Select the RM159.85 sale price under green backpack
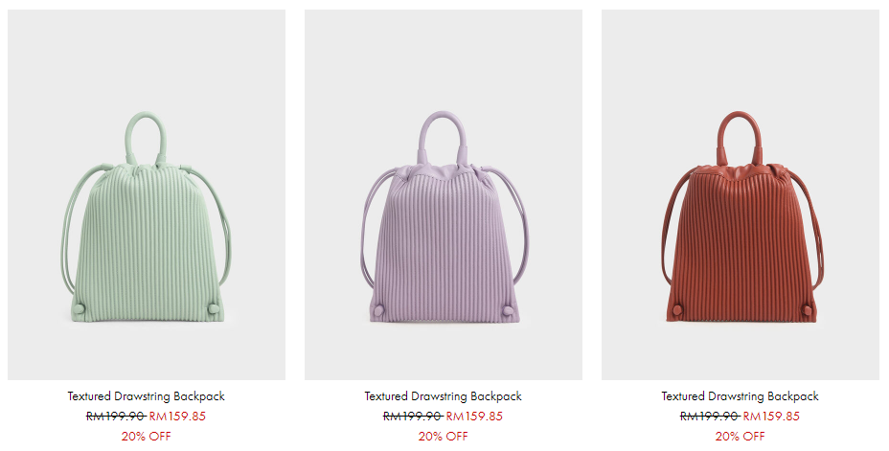Viewport: 889px width, 451px height. click(x=177, y=417)
